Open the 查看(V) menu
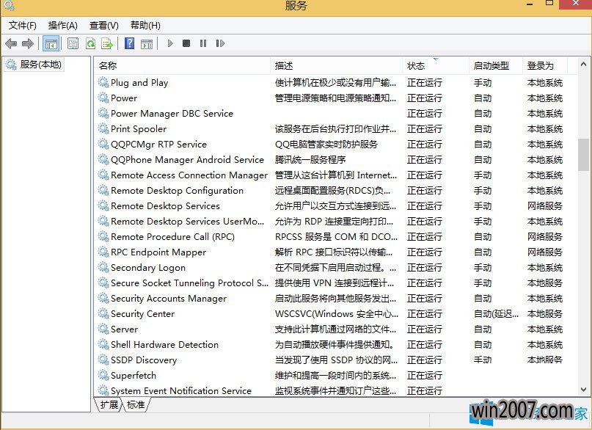Viewport: 592px width, 430px height. pyautogui.click(x=104, y=26)
